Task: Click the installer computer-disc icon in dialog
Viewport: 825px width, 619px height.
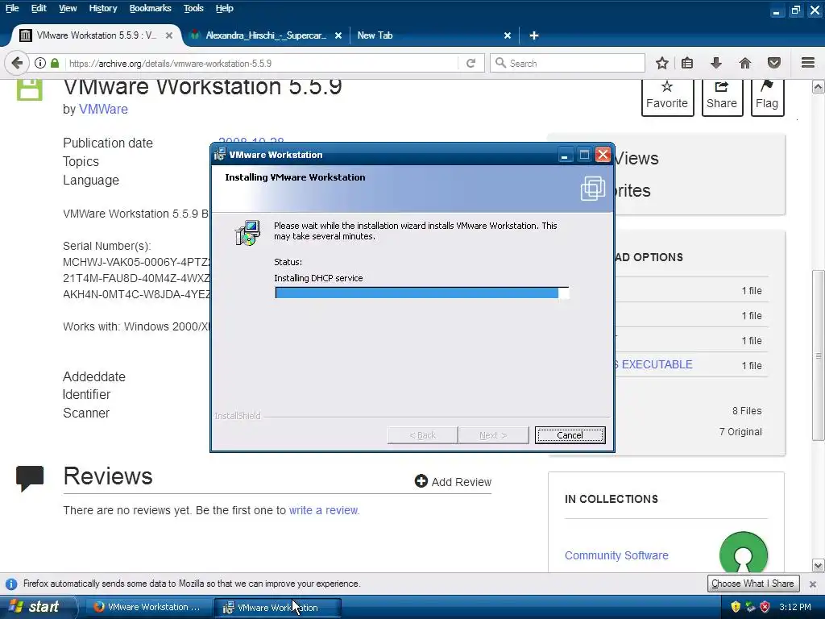Action: pos(247,233)
